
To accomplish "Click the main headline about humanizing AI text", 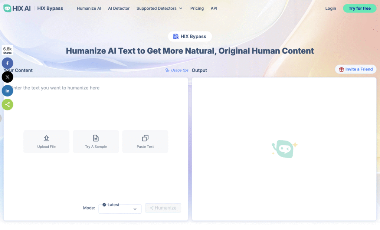I will 190,51.
